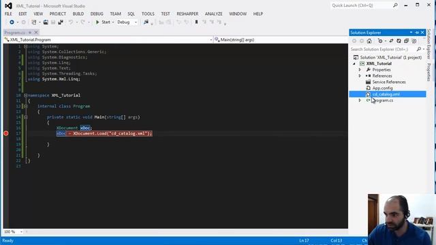
Task: Click the vertical Properties side tab
Action: pos(429,72)
